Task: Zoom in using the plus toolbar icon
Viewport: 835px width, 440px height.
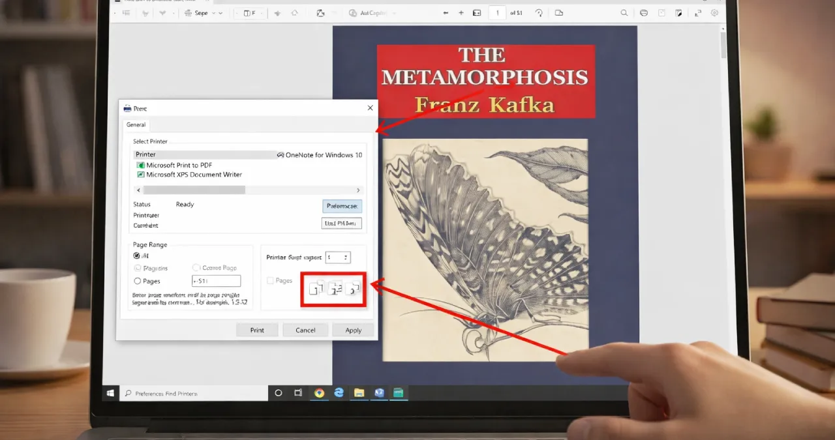Action: (x=461, y=12)
